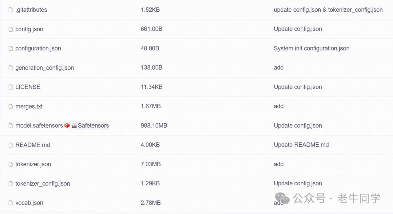Click the file icon beside LICENSE
The height and width of the screenshot is (214, 393).
pos(11,87)
